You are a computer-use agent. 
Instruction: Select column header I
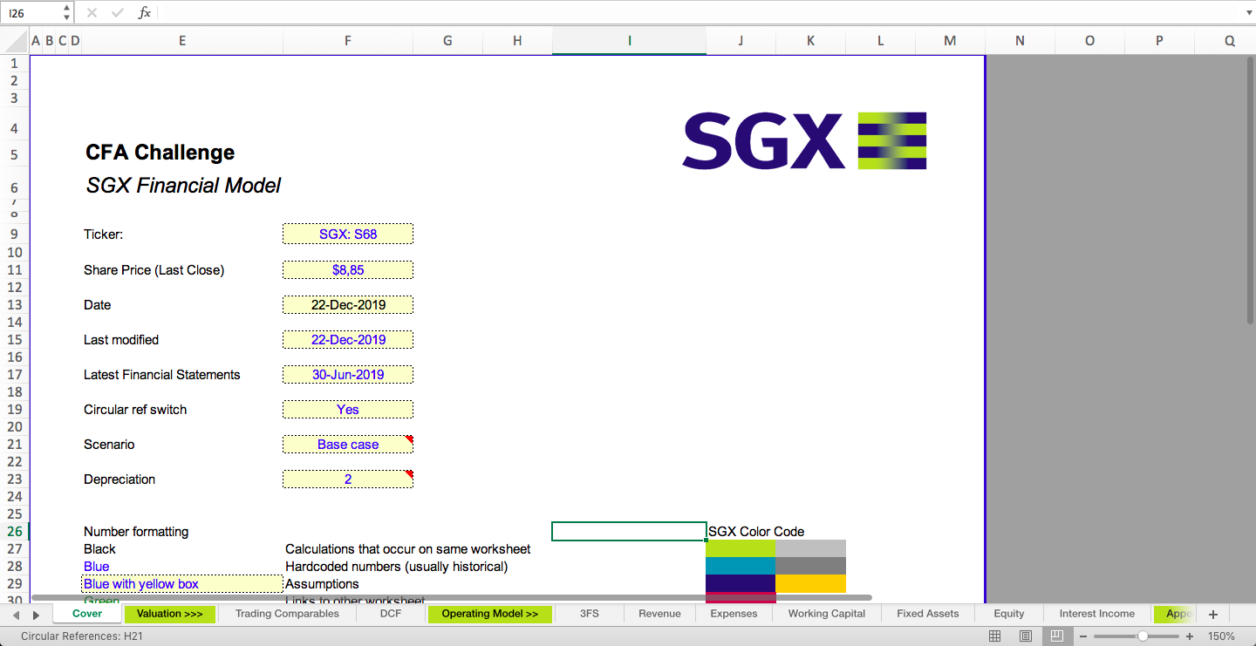pyautogui.click(x=629, y=40)
